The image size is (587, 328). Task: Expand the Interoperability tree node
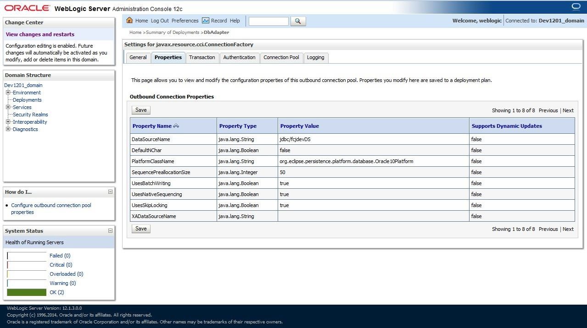(x=8, y=122)
